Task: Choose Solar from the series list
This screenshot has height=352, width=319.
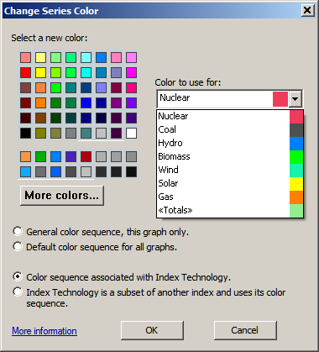Action: point(230,183)
